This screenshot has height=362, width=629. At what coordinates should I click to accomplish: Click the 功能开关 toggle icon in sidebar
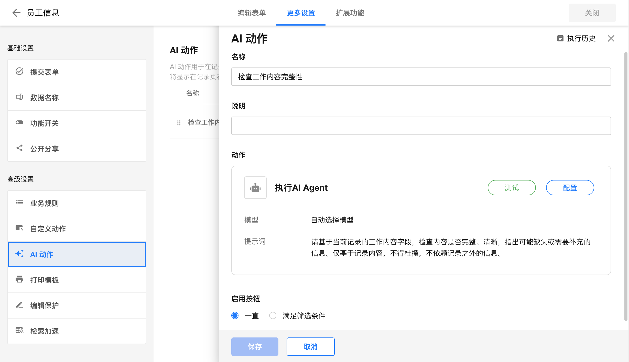[19, 122]
